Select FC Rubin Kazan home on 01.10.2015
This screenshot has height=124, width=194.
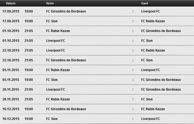[x=58, y=31]
